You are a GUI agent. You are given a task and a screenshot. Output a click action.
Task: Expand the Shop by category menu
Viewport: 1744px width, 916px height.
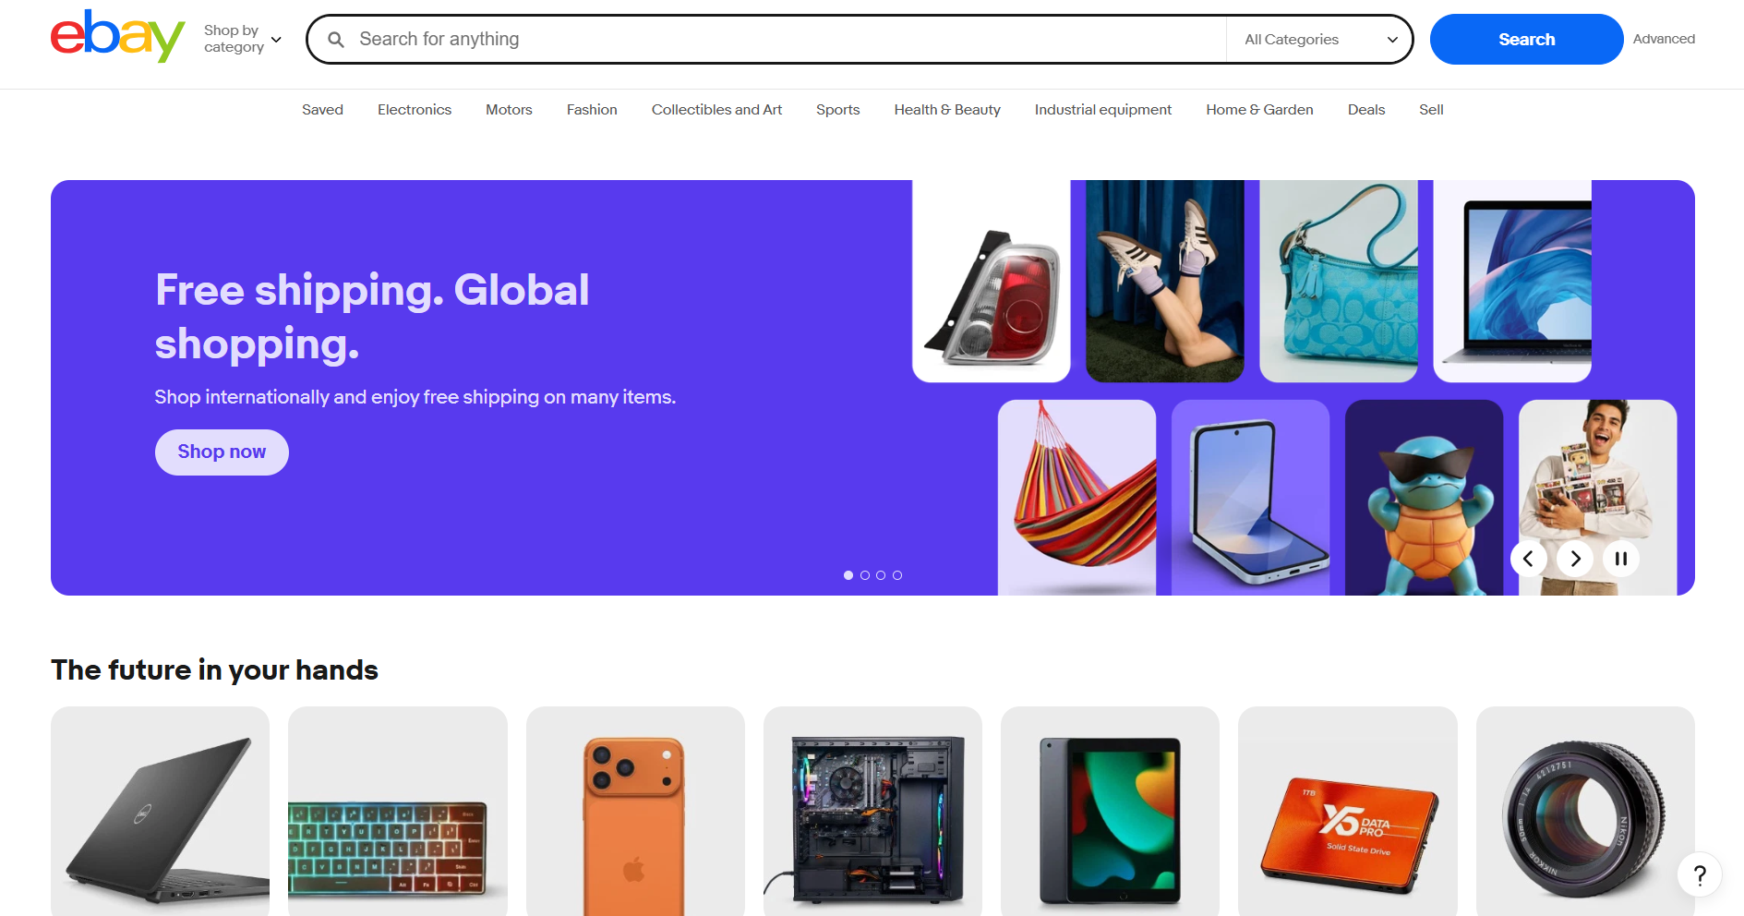pos(243,39)
